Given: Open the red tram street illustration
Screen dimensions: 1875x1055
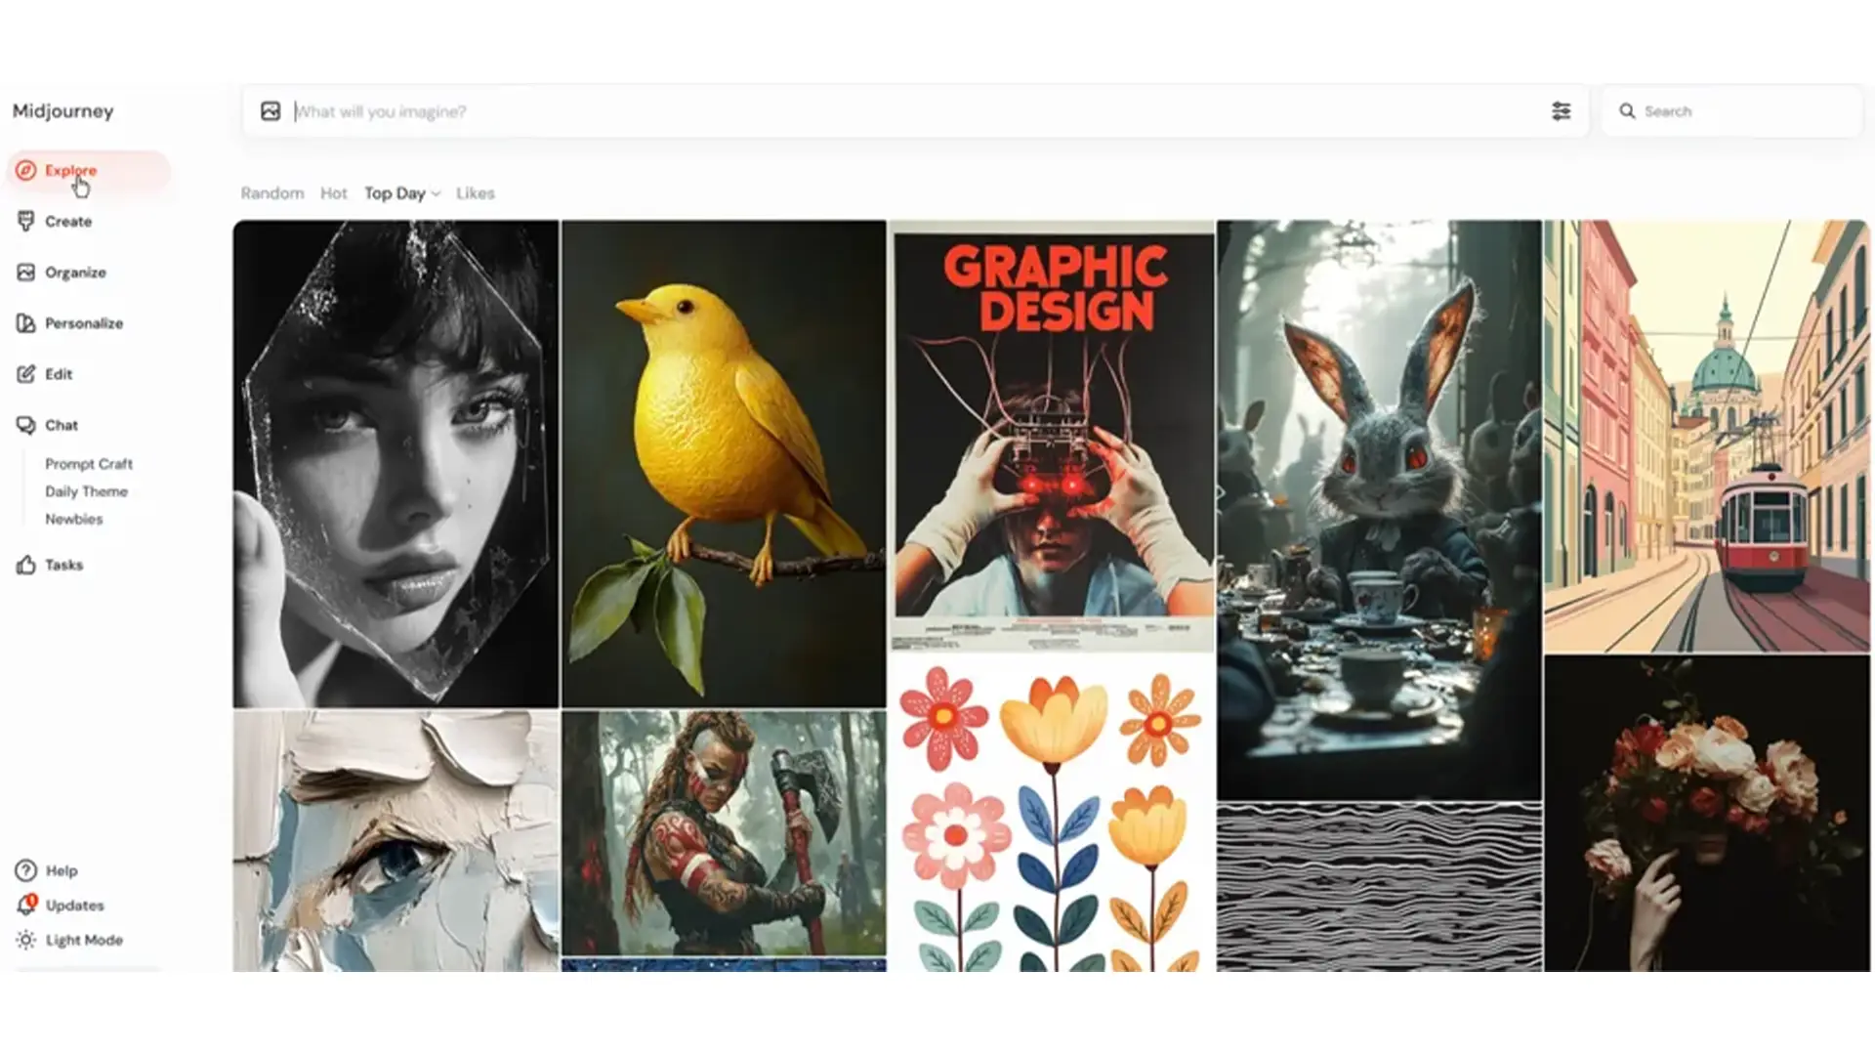Looking at the screenshot, I should 1707,437.
